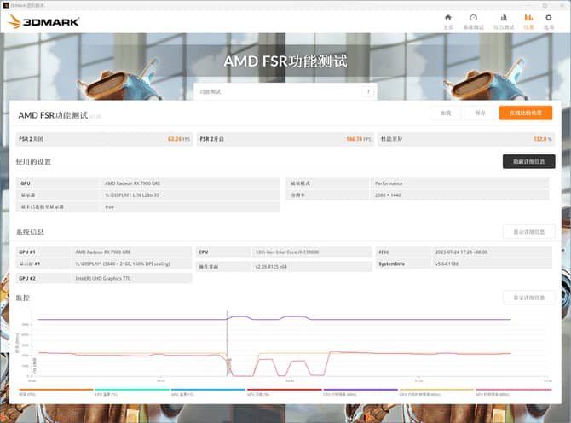This screenshot has width=571, height=423.
Task: Click the arrow button in the feature test box
Action: coord(368,92)
